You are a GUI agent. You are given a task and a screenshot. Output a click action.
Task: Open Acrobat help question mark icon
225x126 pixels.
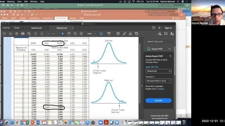click(x=154, y=28)
